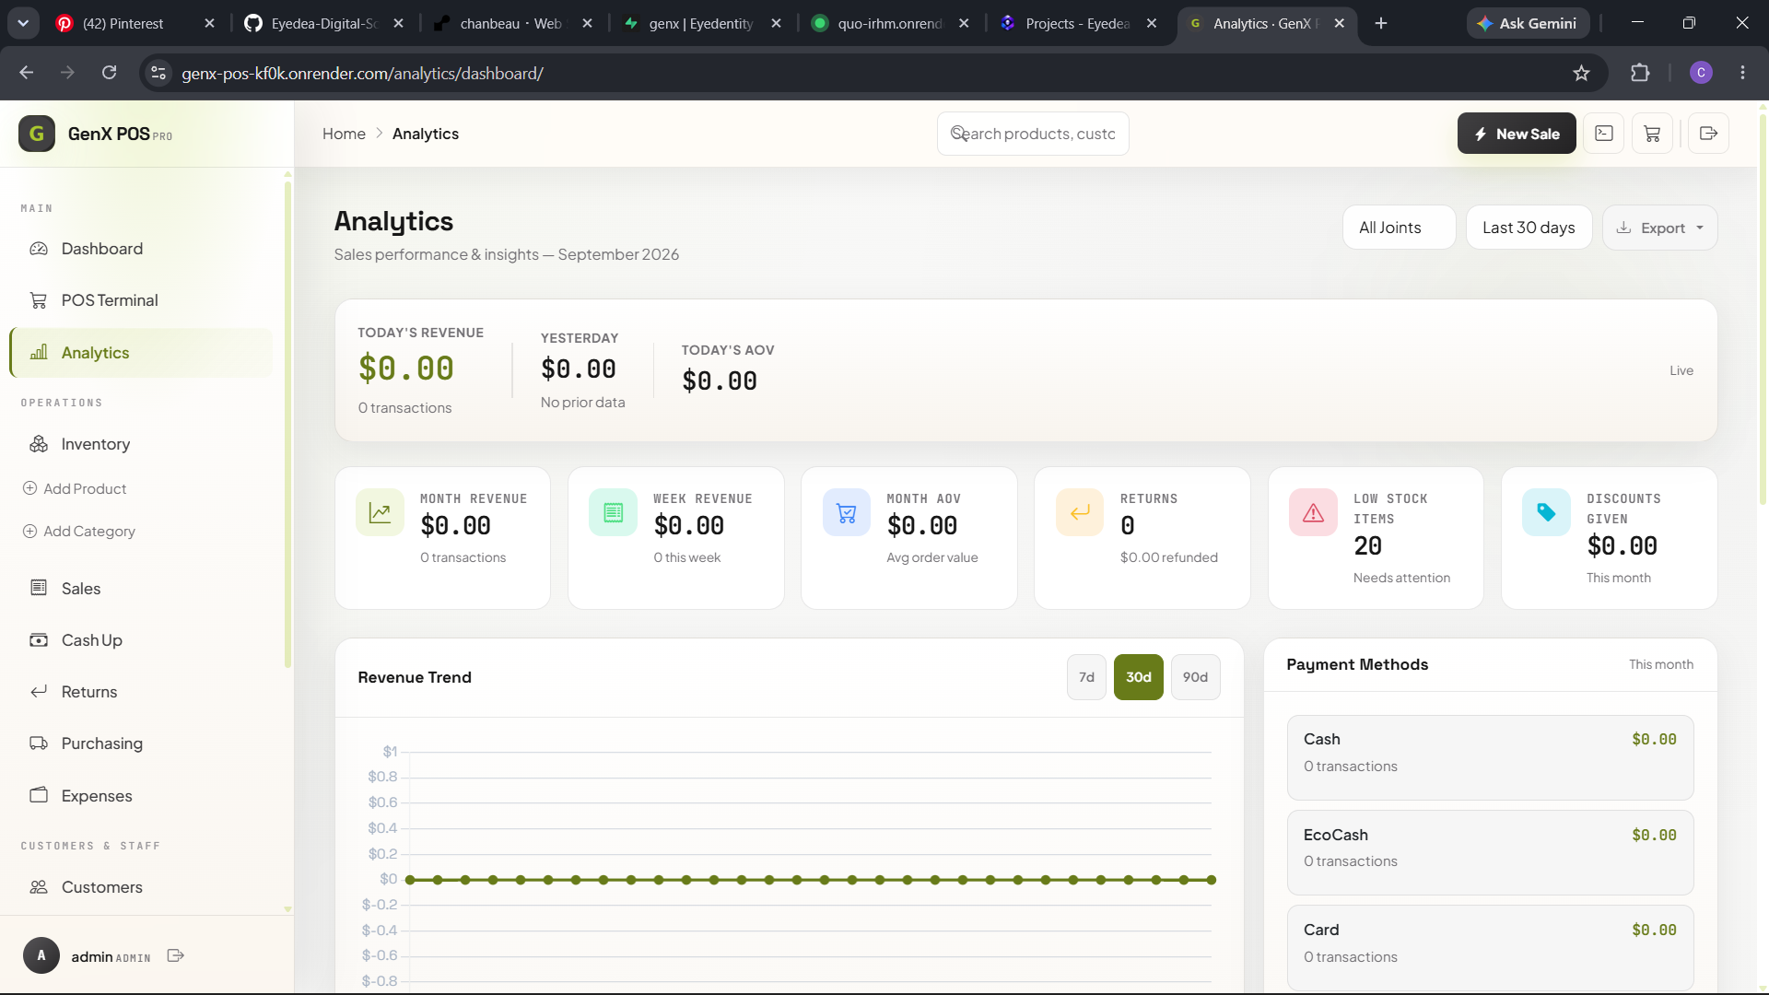Click Add Product link in sidebar

[75, 488]
